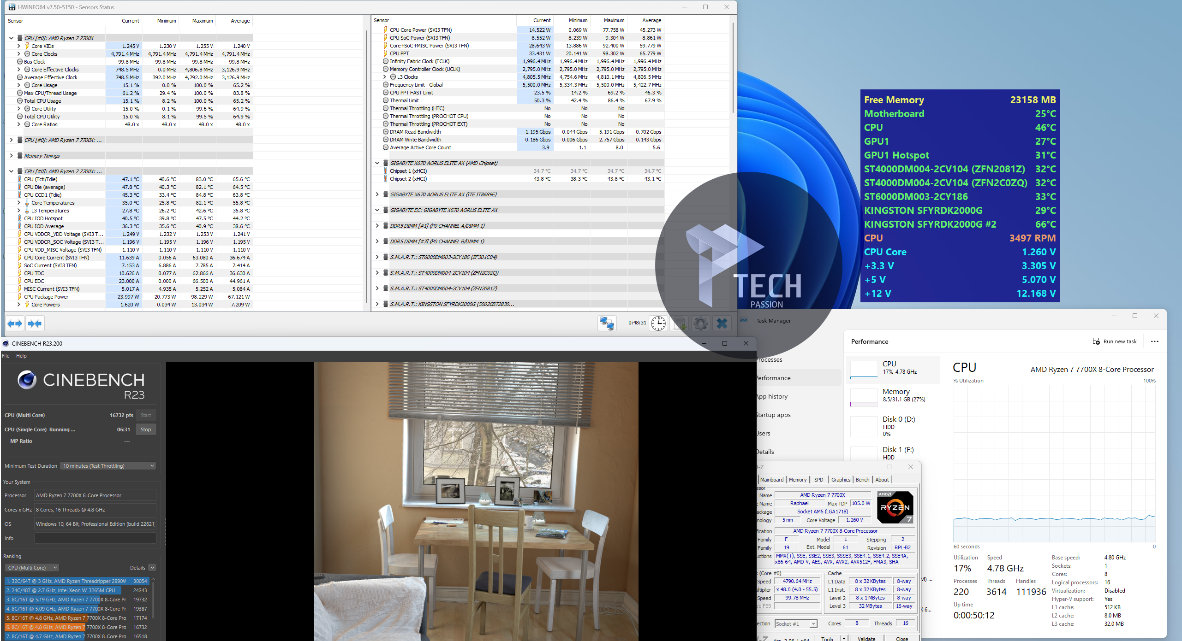Click the blue X close-sensors icon in HWiNFO
The image size is (1182, 641).
pos(722,323)
